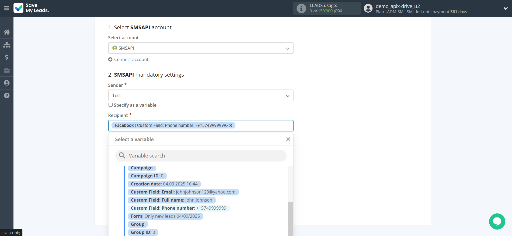Expand the user account menu chevron
The image size is (512, 236).
(506, 8)
